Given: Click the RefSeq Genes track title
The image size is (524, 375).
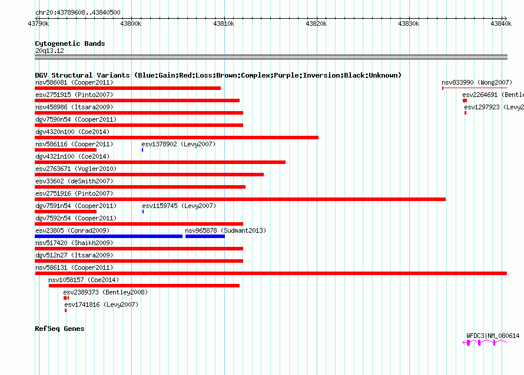Looking at the screenshot, I should 59,329.
